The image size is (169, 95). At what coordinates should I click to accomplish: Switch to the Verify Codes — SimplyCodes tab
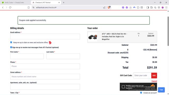click(14, 2)
